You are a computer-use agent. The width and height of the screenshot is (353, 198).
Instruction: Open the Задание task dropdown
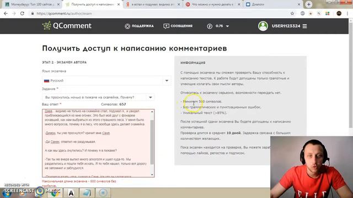(98, 97)
